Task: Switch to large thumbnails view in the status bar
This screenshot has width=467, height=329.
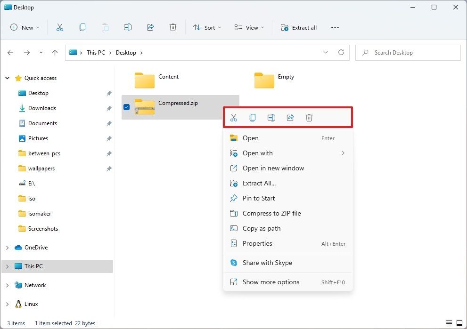Action: 460,323
